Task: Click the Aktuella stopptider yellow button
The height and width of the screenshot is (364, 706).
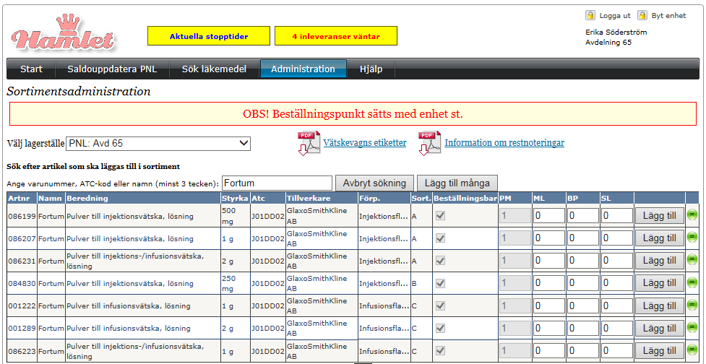Action: pos(209,36)
